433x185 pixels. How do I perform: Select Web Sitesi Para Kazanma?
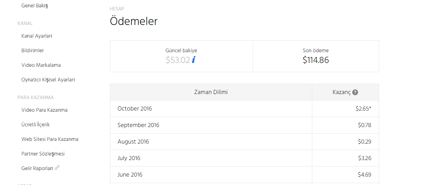tap(50, 139)
